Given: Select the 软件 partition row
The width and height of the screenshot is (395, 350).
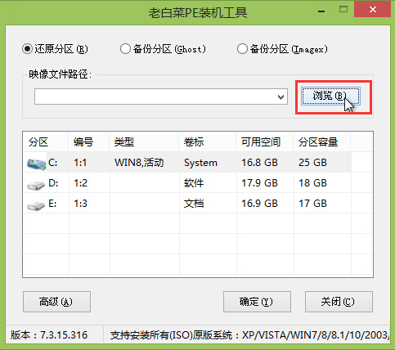Looking at the screenshot, I should click(198, 182).
